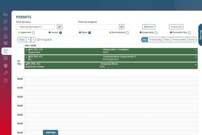Switch to the Timeline Day view
This screenshot has width=202, height=135.
(x=155, y=39)
